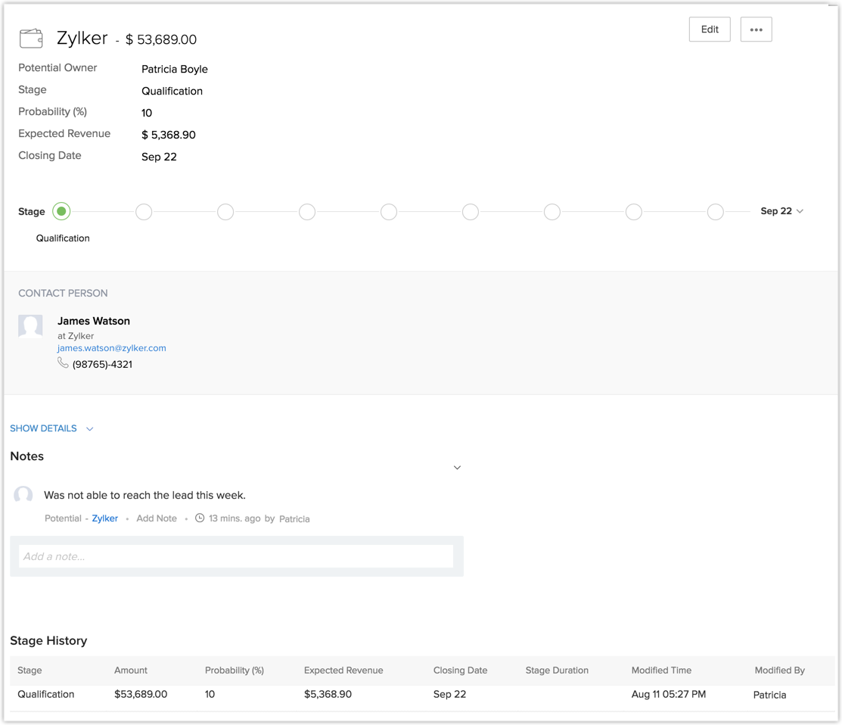Click the Stage Duration column header
Image resolution: width=842 pixels, height=725 pixels.
(557, 670)
